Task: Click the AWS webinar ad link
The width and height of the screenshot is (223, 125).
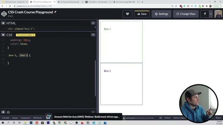Action: click(87, 117)
